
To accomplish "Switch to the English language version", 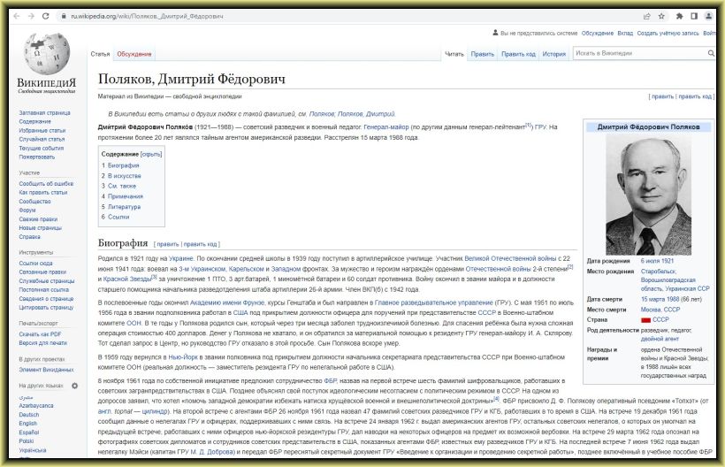I will (27, 423).
